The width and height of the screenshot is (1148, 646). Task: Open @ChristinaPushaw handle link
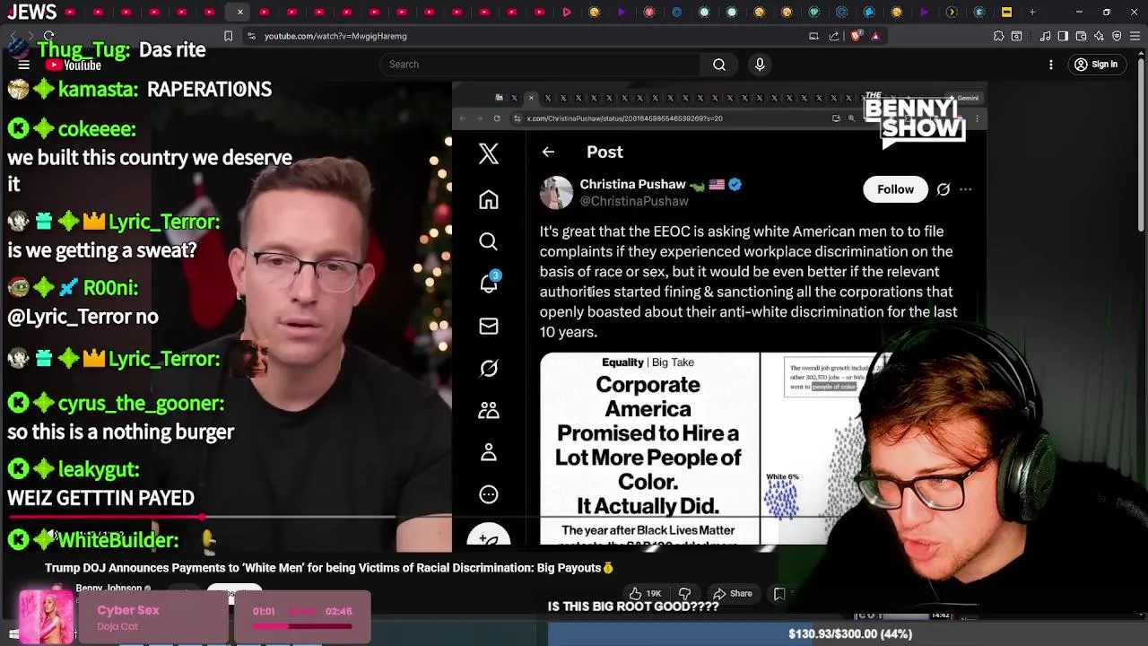coord(634,202)
